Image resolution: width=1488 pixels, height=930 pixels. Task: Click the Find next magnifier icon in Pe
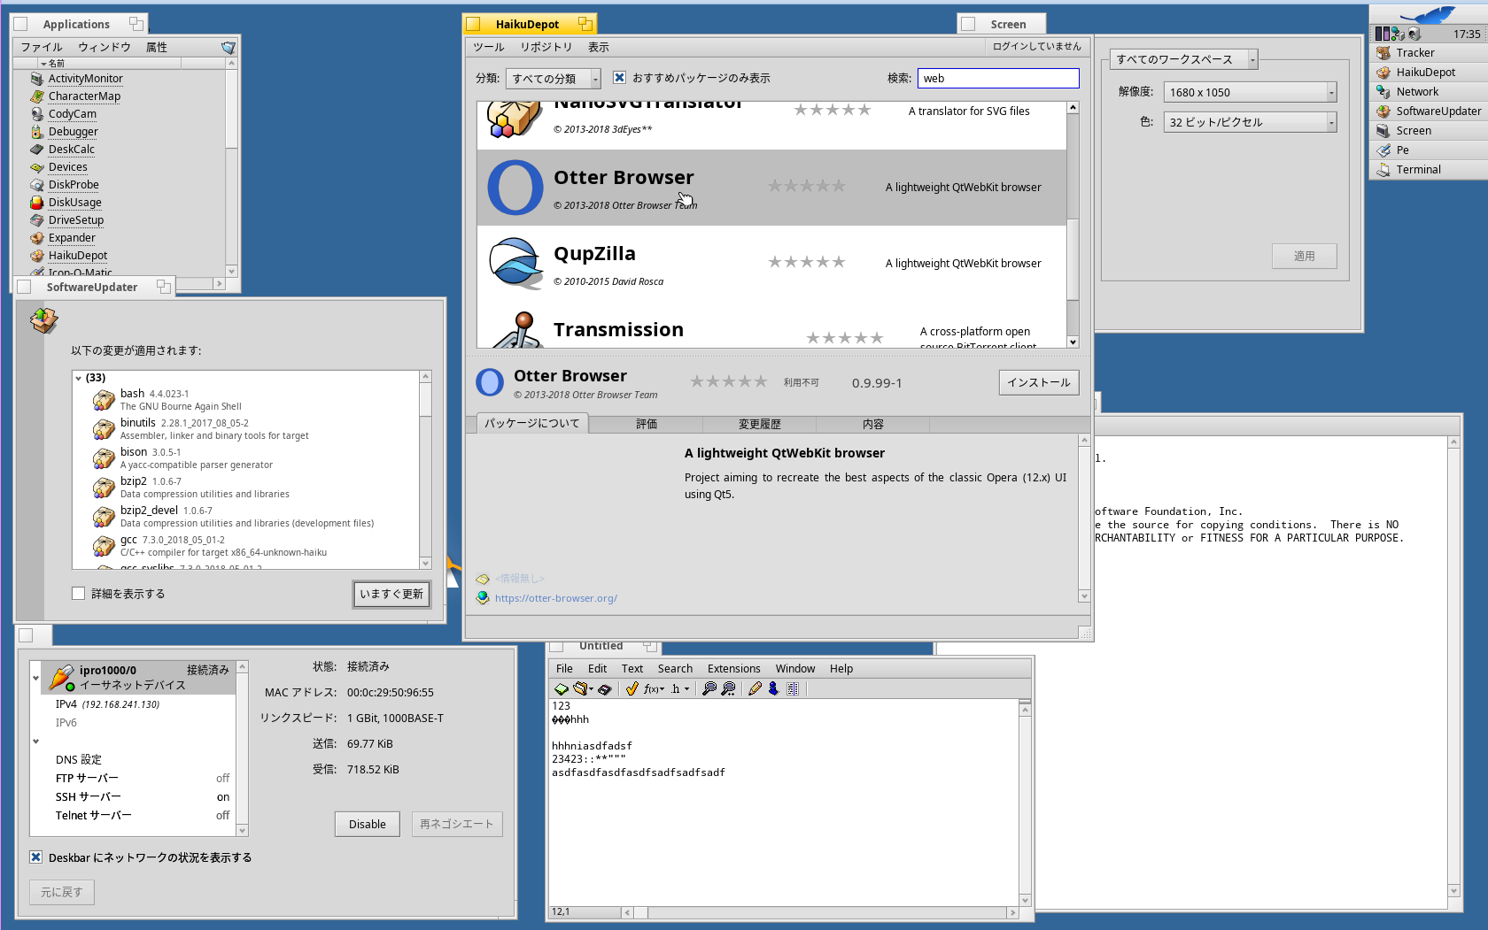(728, 689)
